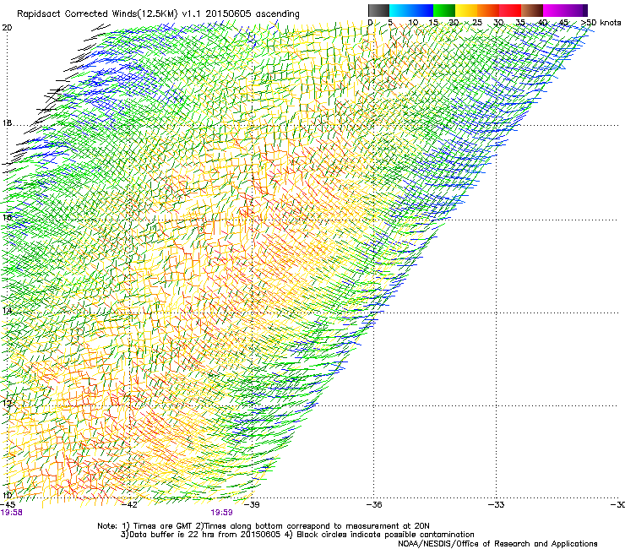Click the purple time stamp 19:58

pyautogui.click(x=12, y=513)
